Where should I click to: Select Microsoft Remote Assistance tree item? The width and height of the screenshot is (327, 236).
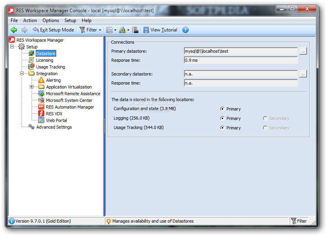(x=73, y=94)
